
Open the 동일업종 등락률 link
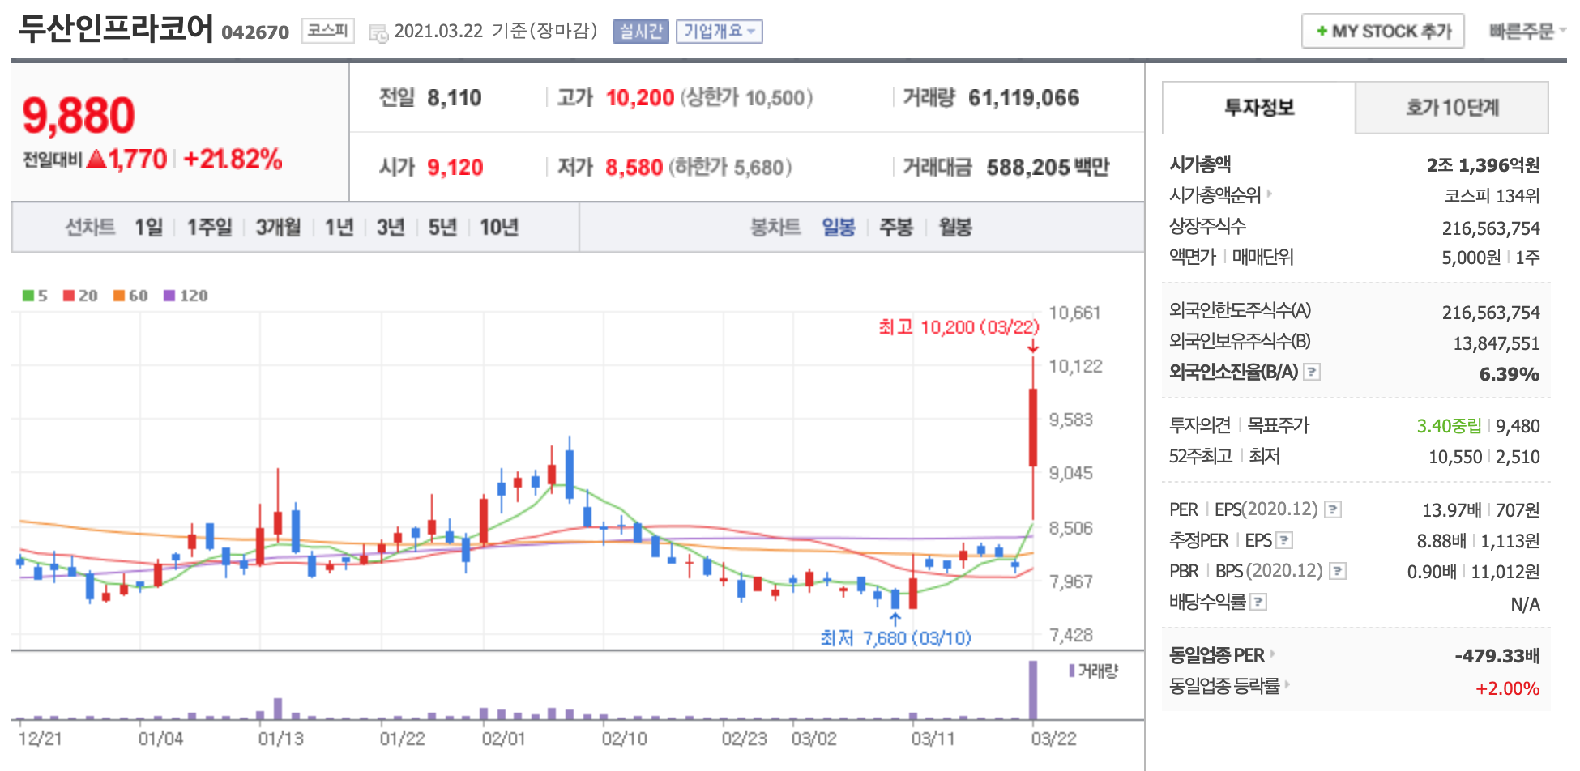pos(1229,686)
